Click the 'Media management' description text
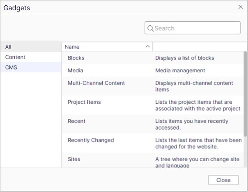 click(x=180, y=70)
